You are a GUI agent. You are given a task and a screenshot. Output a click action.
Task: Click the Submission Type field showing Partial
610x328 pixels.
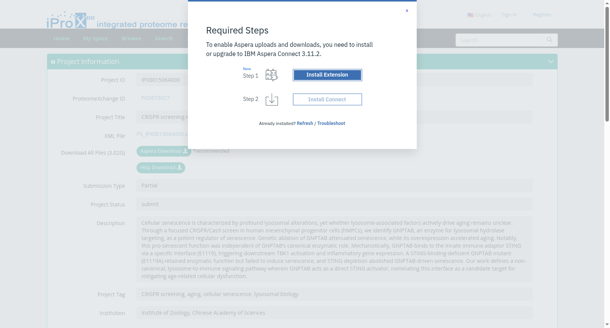[x=334, y=186]
